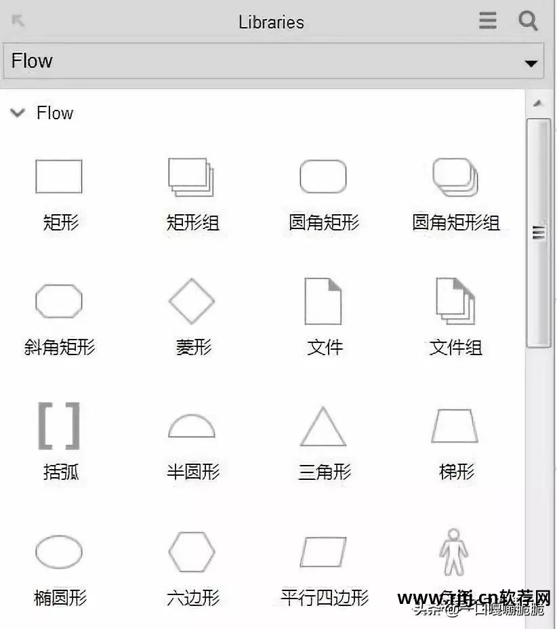The height and width of the screenshot is (629, 557).
Task: Select the 括弧 bracket shape
Action: (x=59, y=426)
